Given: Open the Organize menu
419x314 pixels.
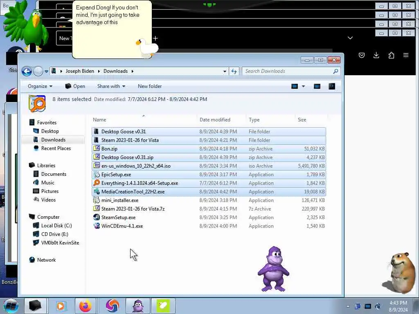Looking at the screenshot, I should pos(40,86).
